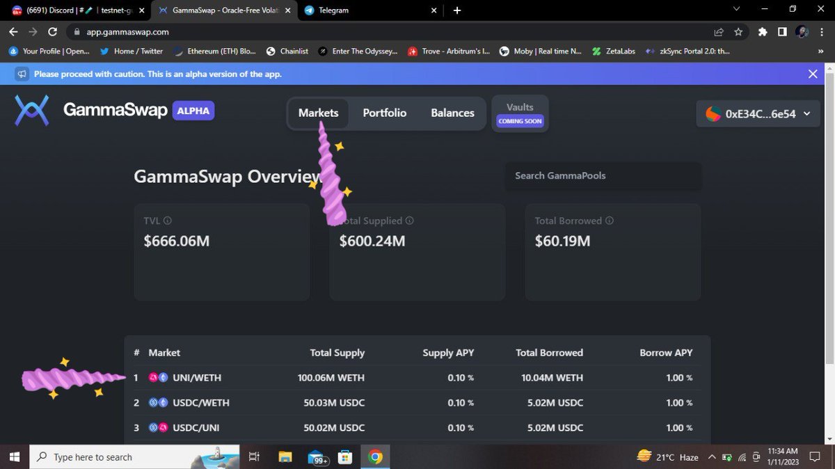Click the ALPHA badge next to GammaSwap
This screenshot has height=469, width=835.
[x=193, y=110]
